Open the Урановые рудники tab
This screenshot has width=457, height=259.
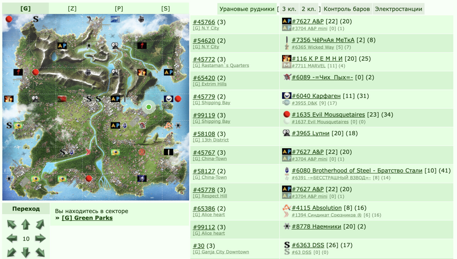pos(247,9)
